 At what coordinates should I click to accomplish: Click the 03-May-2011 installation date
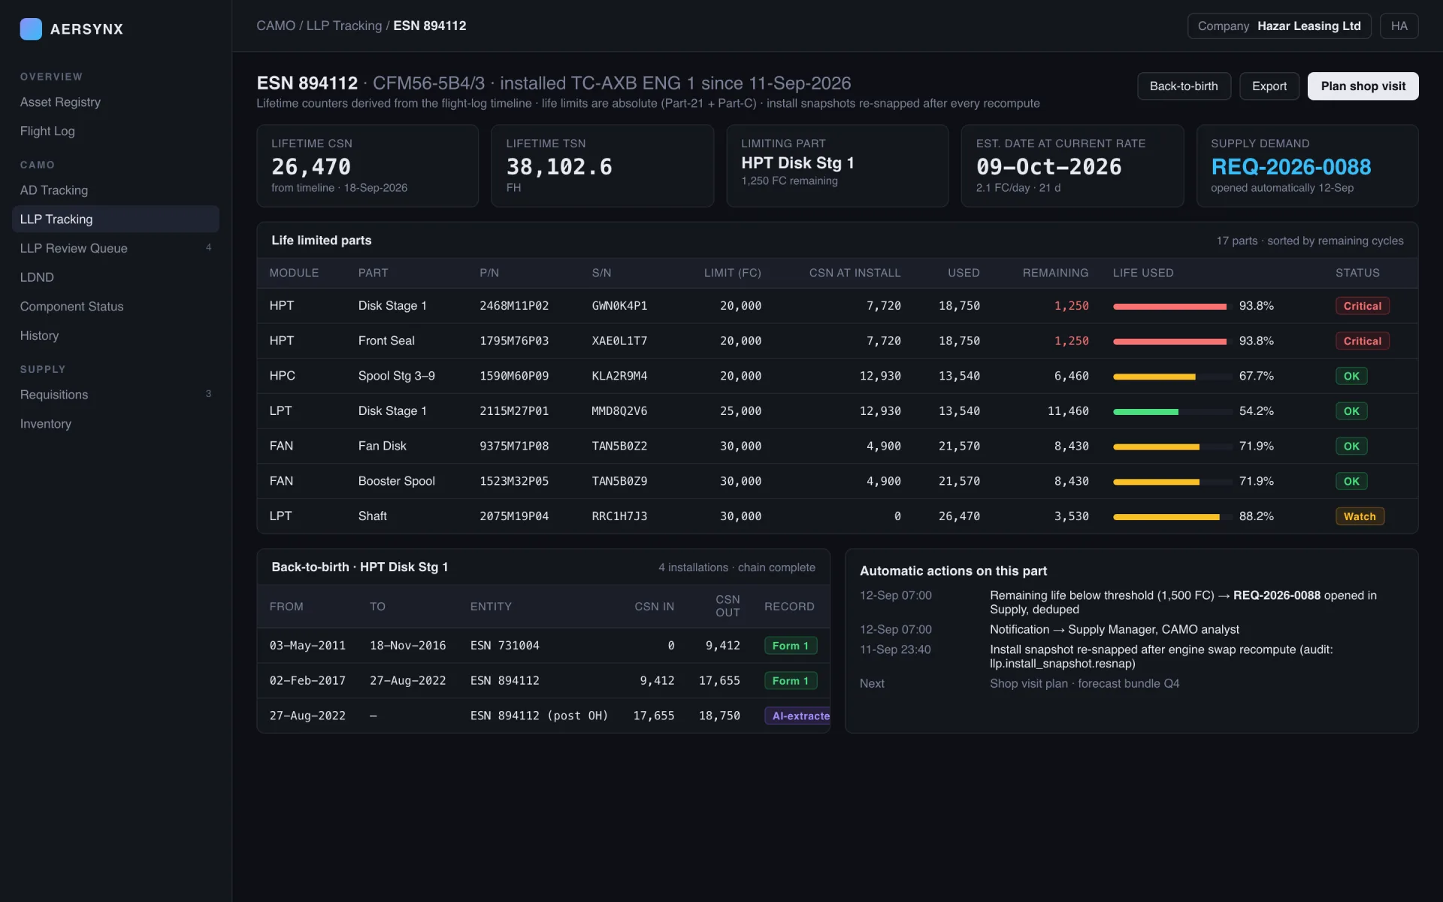coord(307,646)
